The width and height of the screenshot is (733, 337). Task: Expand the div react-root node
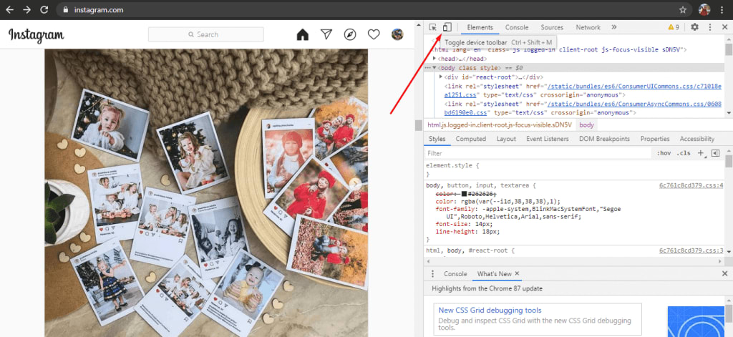(x=441, y=77)
